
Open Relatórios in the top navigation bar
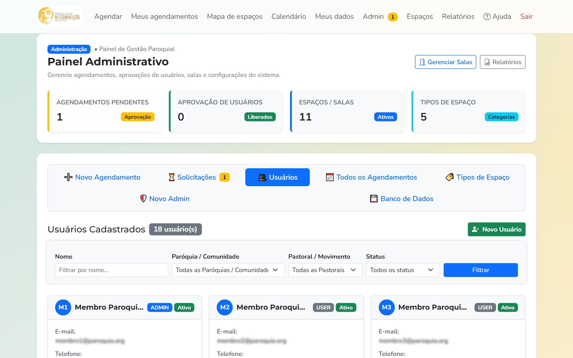[458, 16]
